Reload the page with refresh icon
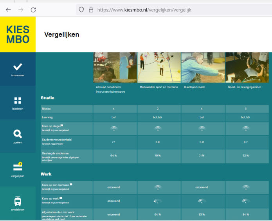The height and width of the screenshot is (221, 272). click(33, 9)
